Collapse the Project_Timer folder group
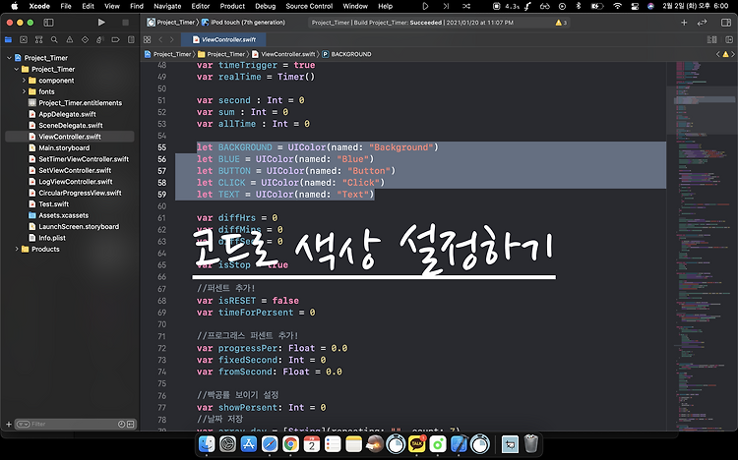The height and width of the screenshot is (460, 738). coord(17,69)
